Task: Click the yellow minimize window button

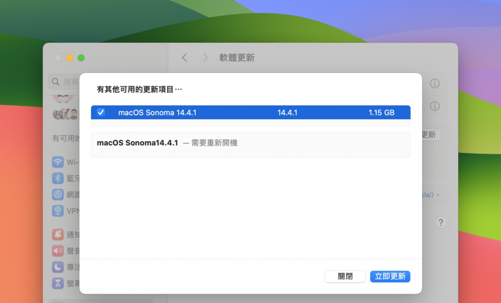Action: pos(69,58)
